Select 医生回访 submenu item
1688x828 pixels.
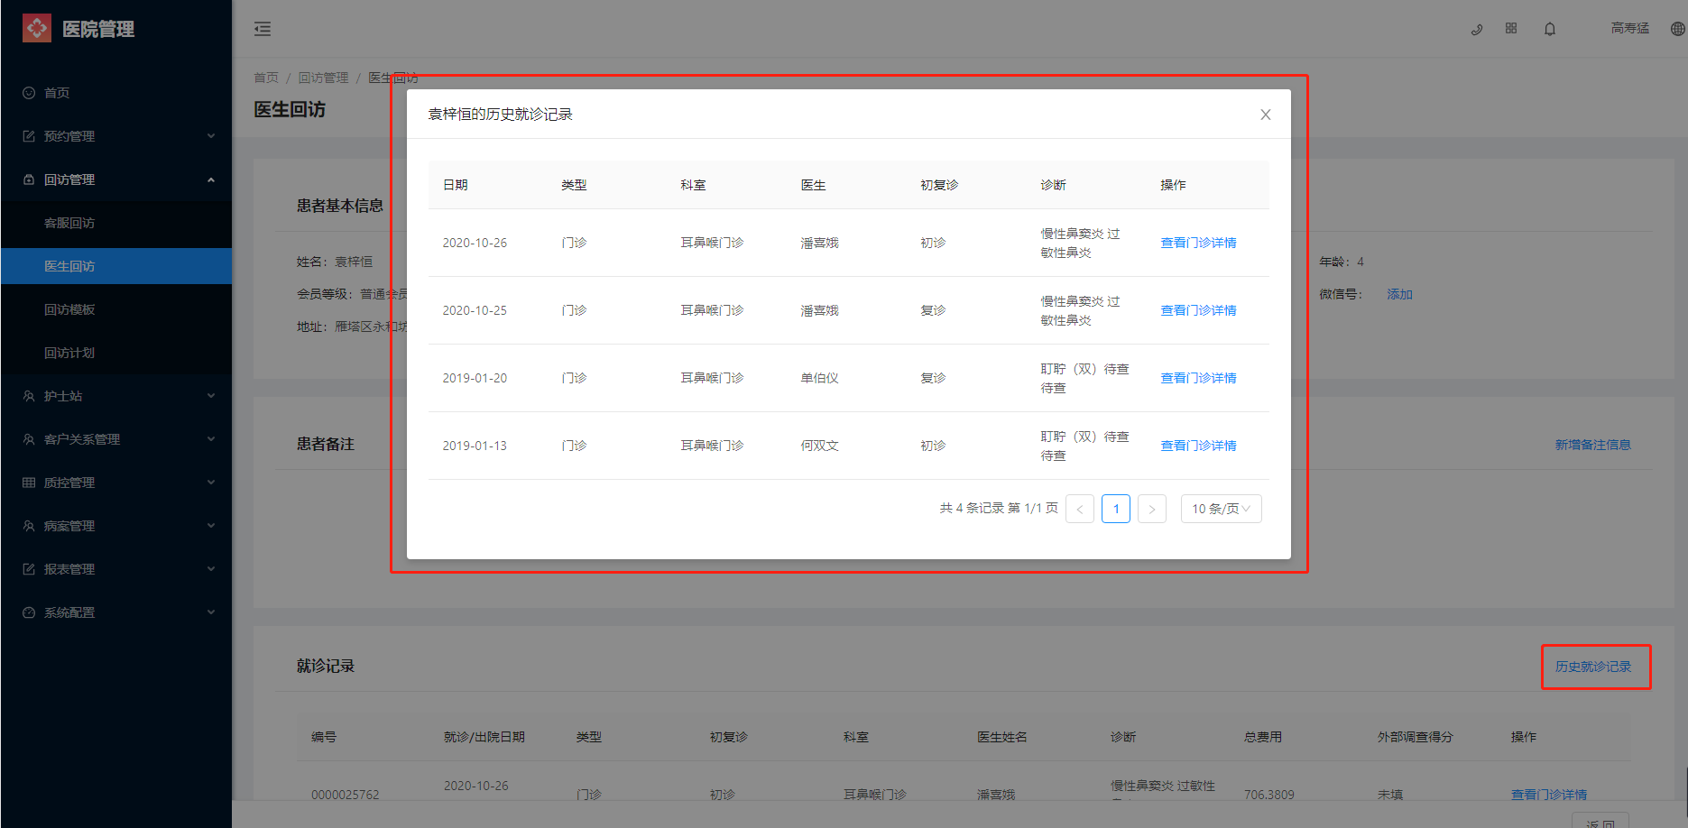(116, 266)
